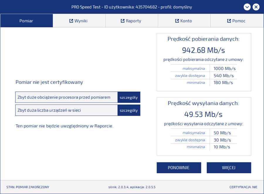Close the PRO Speed Test window
Viewport: 264px width, 194px height.
[256, 7]
